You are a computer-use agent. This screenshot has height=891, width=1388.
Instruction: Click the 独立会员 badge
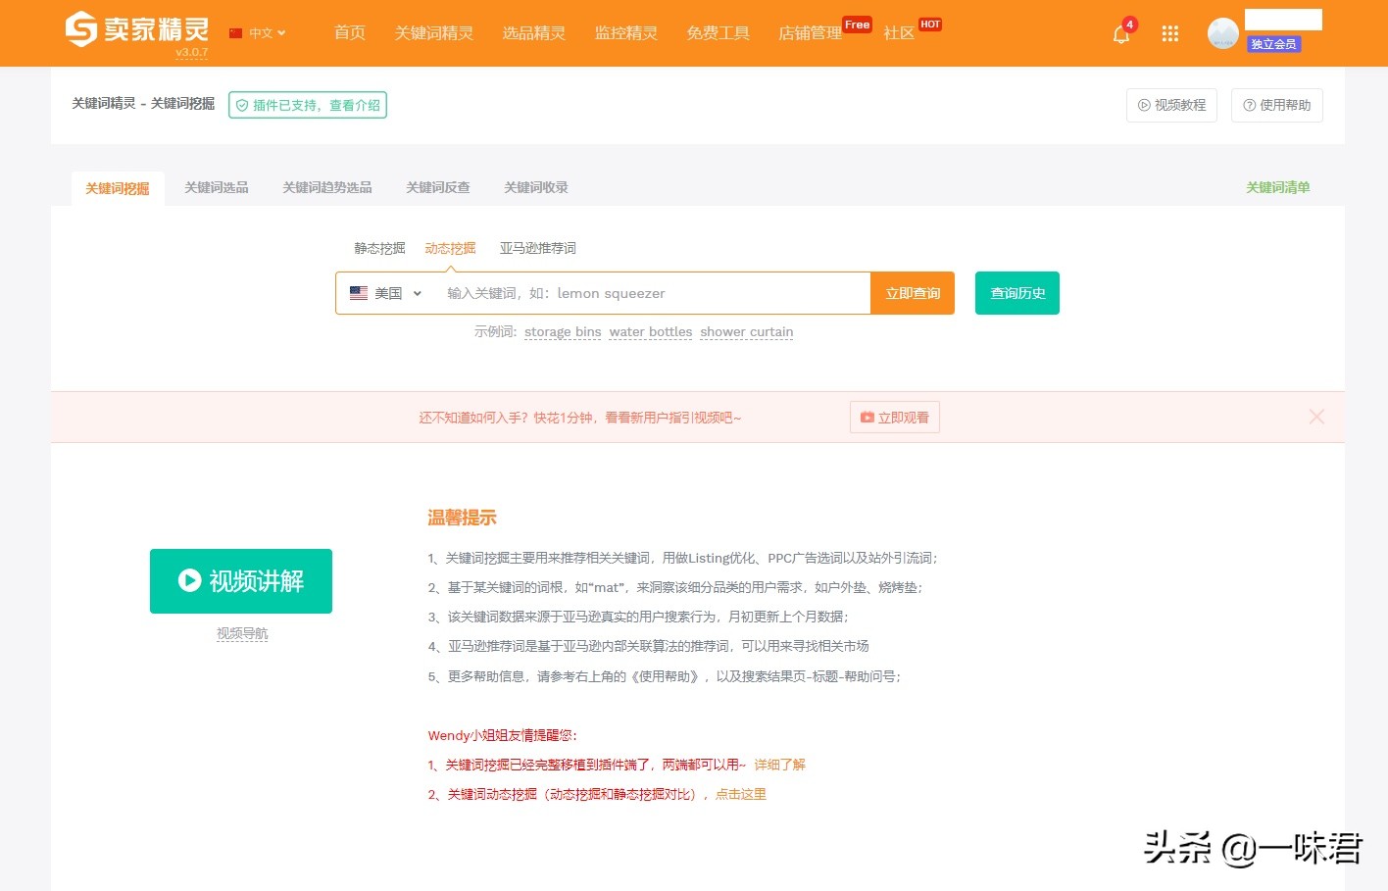click(1273, 44)
